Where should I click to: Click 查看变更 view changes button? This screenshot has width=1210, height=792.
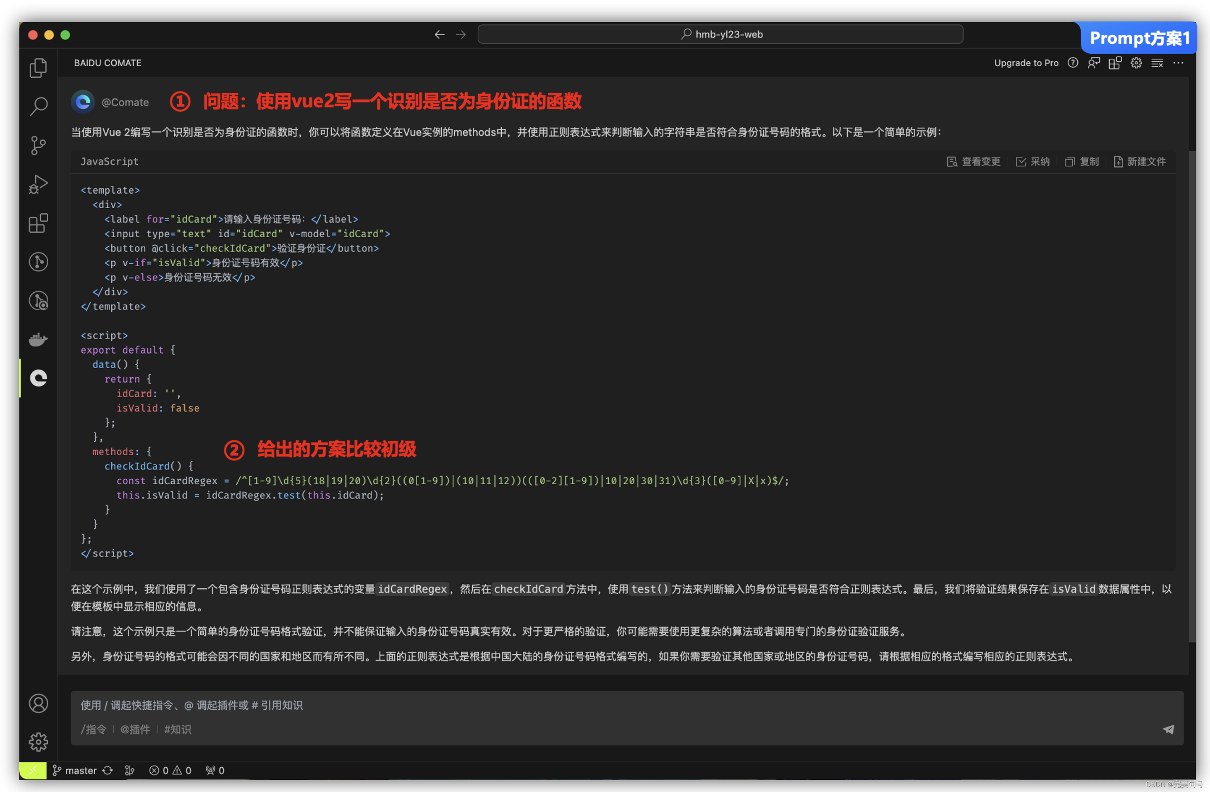[x=973, y=162]
